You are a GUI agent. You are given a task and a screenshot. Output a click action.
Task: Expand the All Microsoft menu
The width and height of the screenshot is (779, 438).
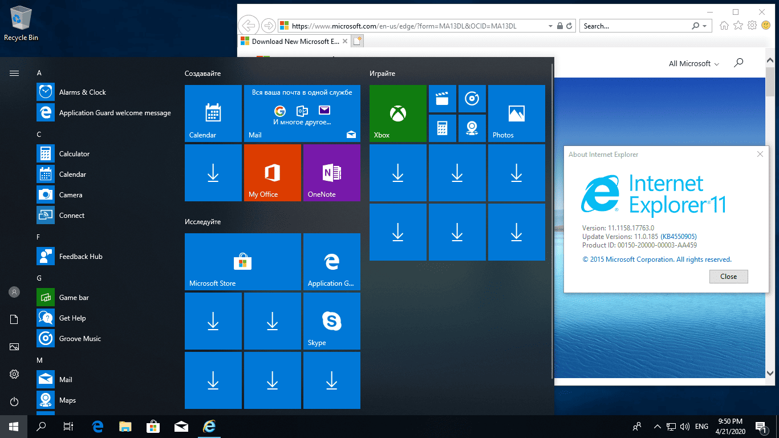click(x=694, y=63)
